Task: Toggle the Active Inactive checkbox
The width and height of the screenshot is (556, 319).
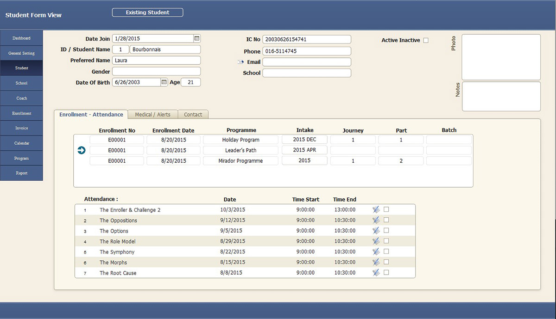Action: pyautogui.click(x=426, y=40)
